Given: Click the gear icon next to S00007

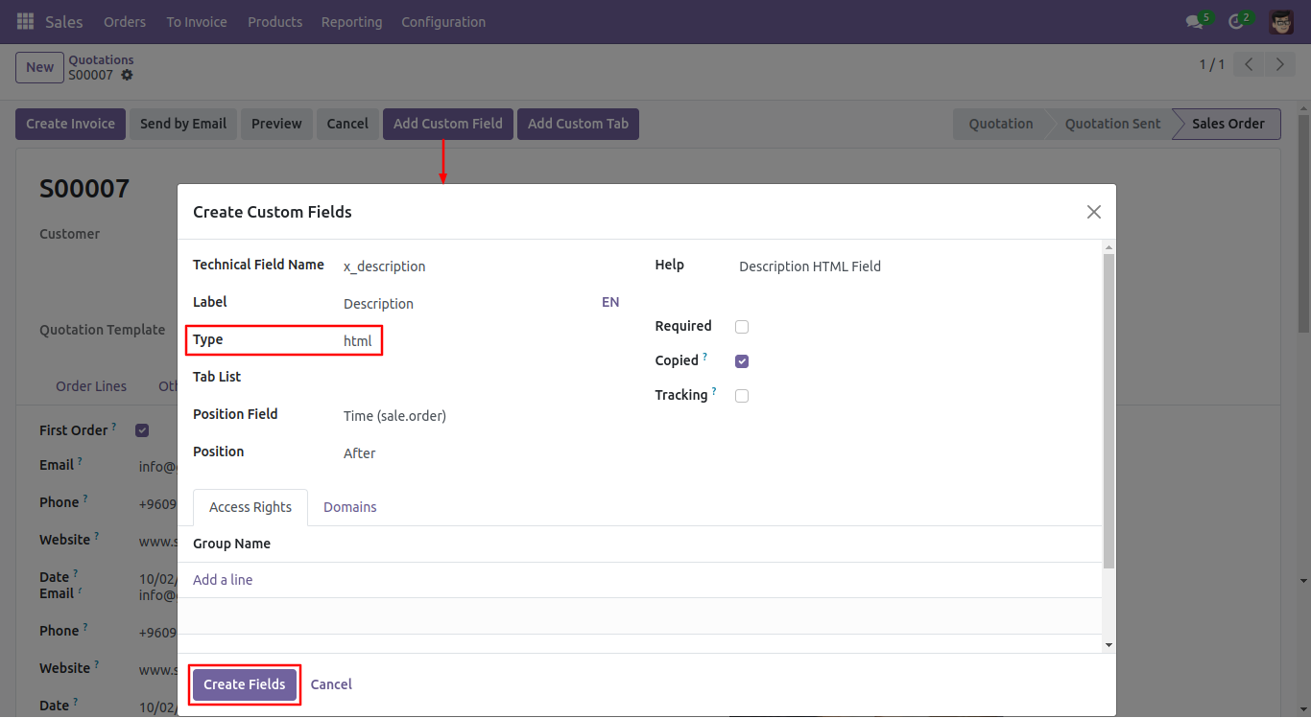Looking at the screenshot, I should point(127,75).
